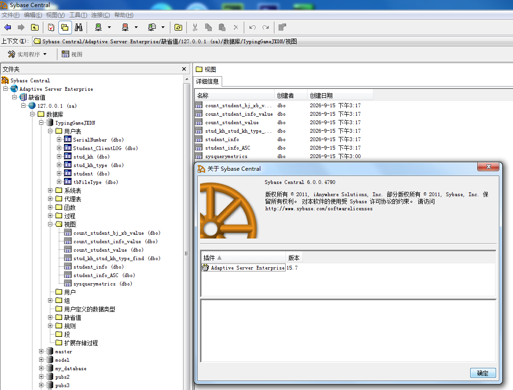The width and height of the screenshot is (513, 390).
Task: Expand the pubs2 database node
Action: pyautogui.click(x=41, y=377)
